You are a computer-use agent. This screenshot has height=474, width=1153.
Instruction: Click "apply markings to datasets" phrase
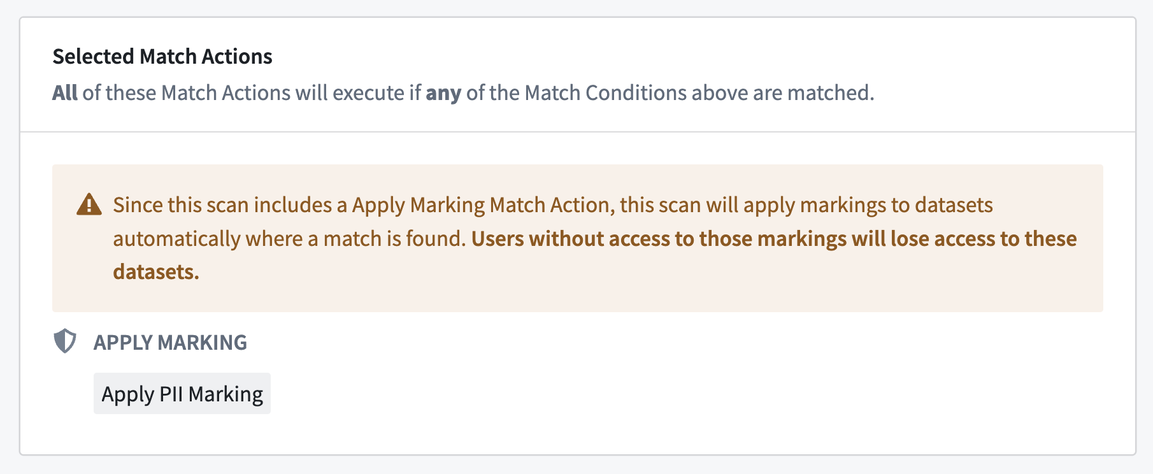tap(868, 205)
